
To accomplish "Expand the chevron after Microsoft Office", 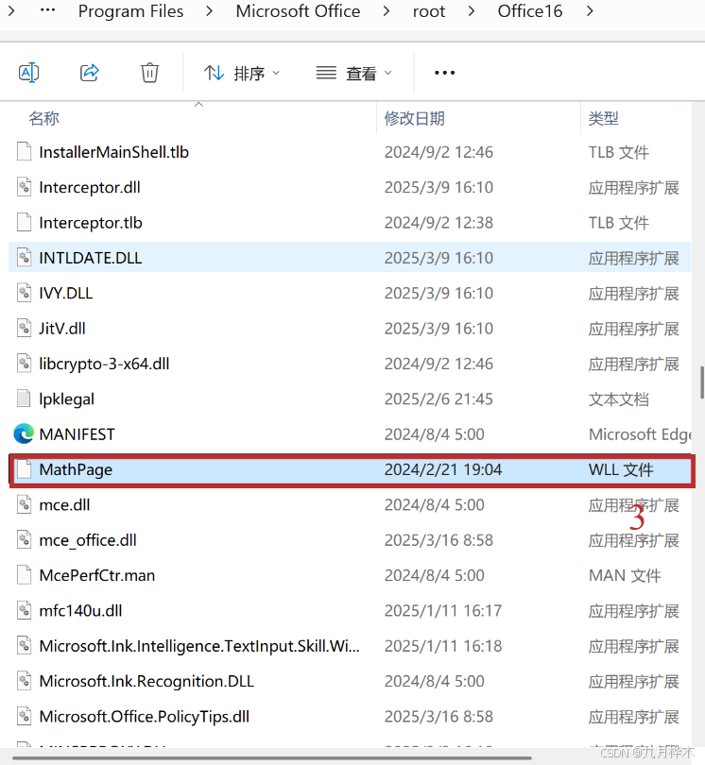I will (387, 10).
